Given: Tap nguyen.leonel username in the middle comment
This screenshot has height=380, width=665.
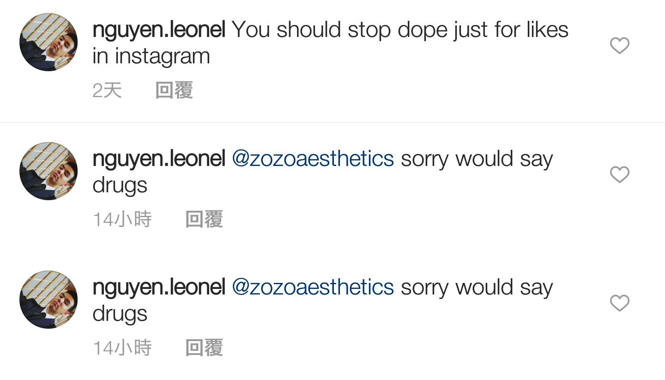Looking at the screenshot, I should [159, 159].
